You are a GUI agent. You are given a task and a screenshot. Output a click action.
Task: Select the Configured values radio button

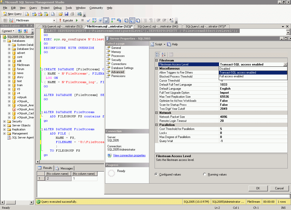click(156, 174)
